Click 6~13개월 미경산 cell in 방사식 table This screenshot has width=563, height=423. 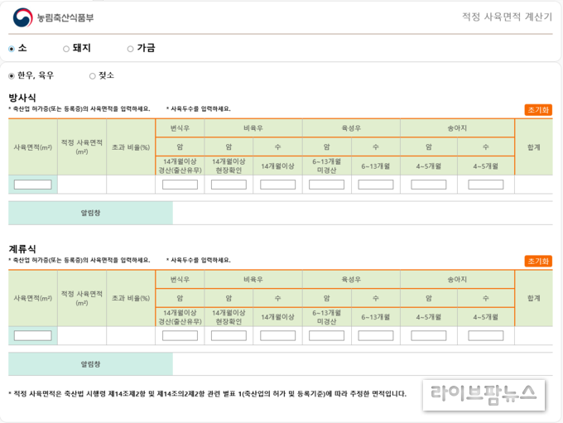[326, 166]
